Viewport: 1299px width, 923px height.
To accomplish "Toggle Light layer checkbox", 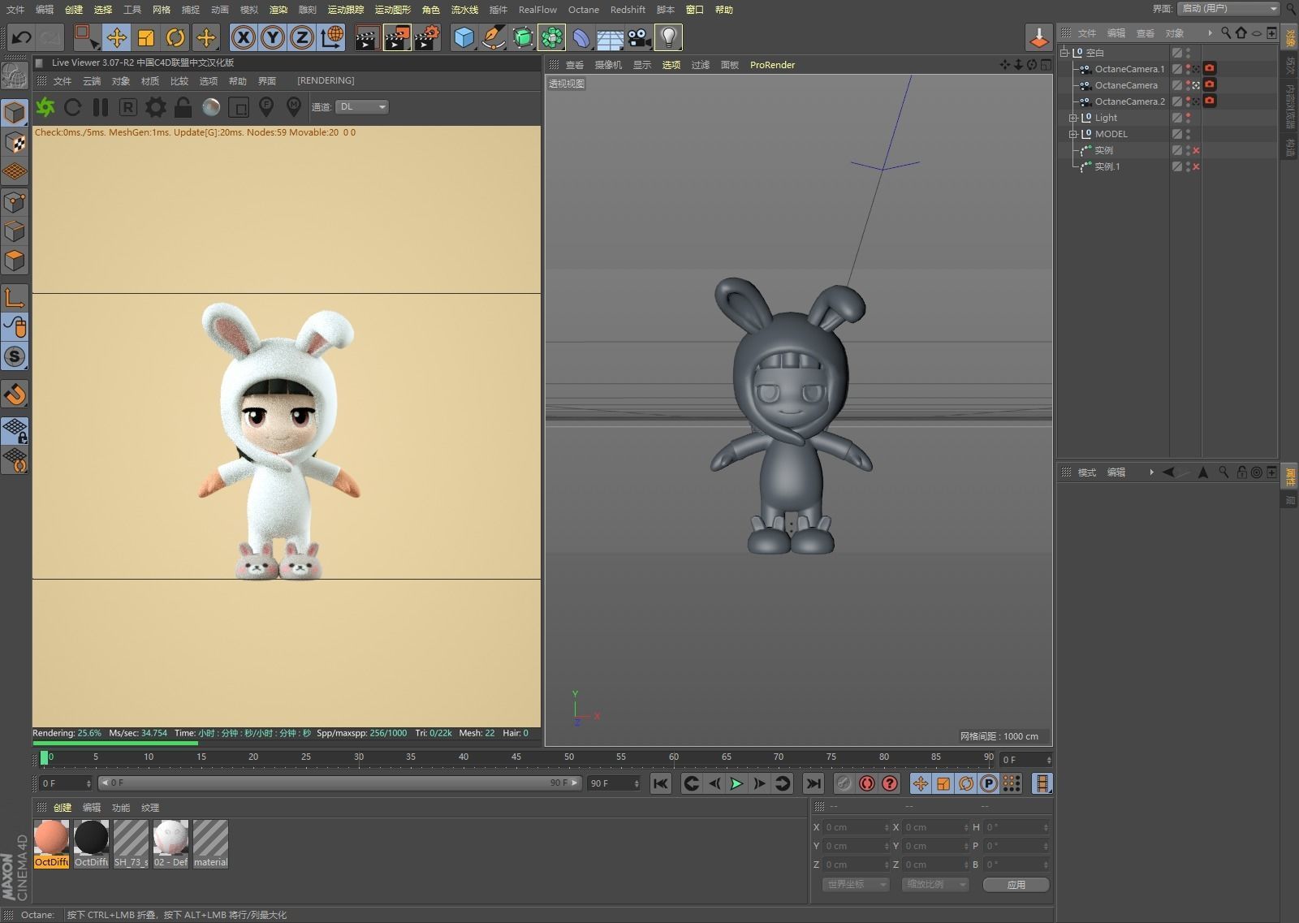I will tap(1176, 118).
